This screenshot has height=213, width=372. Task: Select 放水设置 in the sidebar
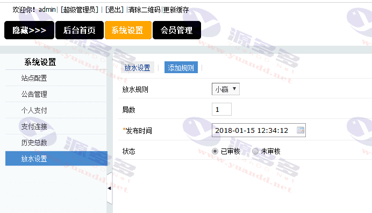[x=56, y=158]
